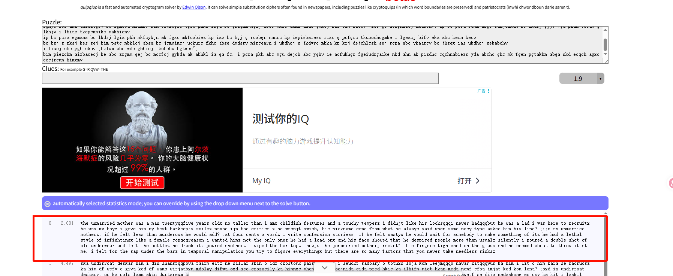Screen dimensions: 673x276
Task: Click inside the Clues input field
Action: [240, 78]
